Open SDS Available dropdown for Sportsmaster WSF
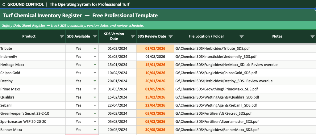The height and width of the screenshot is (135, 316). (x=95, y=121)
